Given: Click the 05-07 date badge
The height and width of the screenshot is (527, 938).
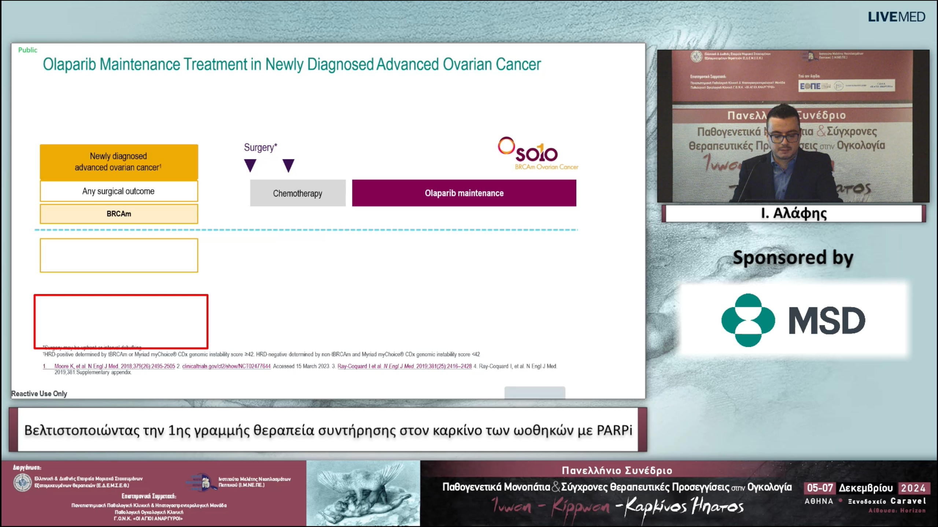Looking at the screenshot, I should 820,488.
